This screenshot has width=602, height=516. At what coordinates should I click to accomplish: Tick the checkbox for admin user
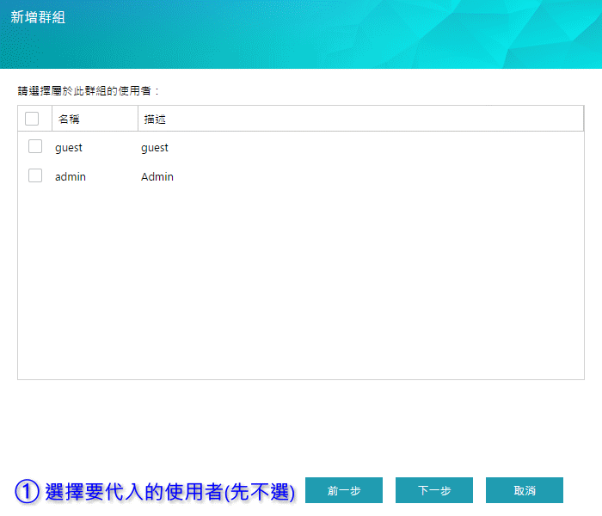click(35, 175)
